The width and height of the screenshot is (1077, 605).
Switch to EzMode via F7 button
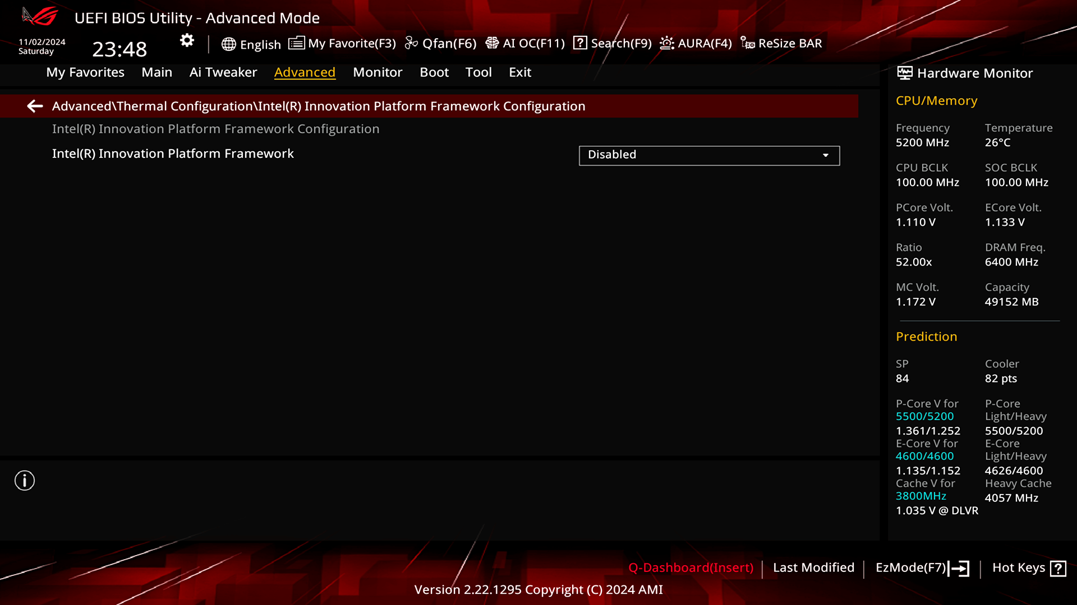tap(922, 568)
